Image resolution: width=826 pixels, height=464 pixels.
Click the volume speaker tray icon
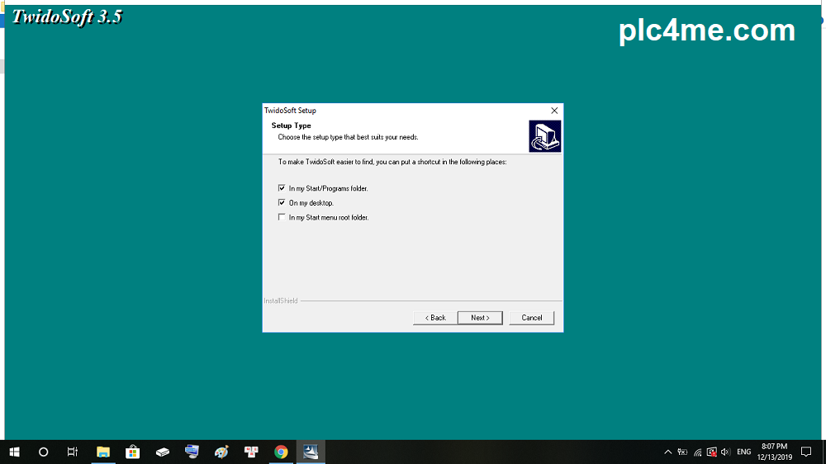(725, 452)
